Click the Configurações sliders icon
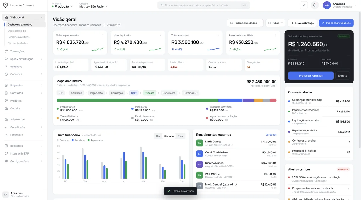The width and height of the screenshot is (361, 200). click(x=6, y=161)
